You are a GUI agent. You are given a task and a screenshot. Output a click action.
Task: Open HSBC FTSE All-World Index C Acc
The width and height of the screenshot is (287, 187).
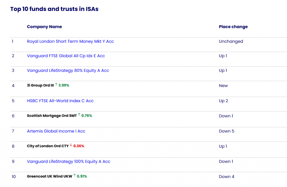pos(60,101)
